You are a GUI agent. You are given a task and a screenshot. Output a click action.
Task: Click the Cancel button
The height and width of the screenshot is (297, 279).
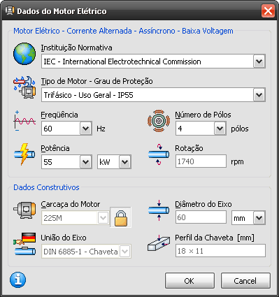pos(245,281)
